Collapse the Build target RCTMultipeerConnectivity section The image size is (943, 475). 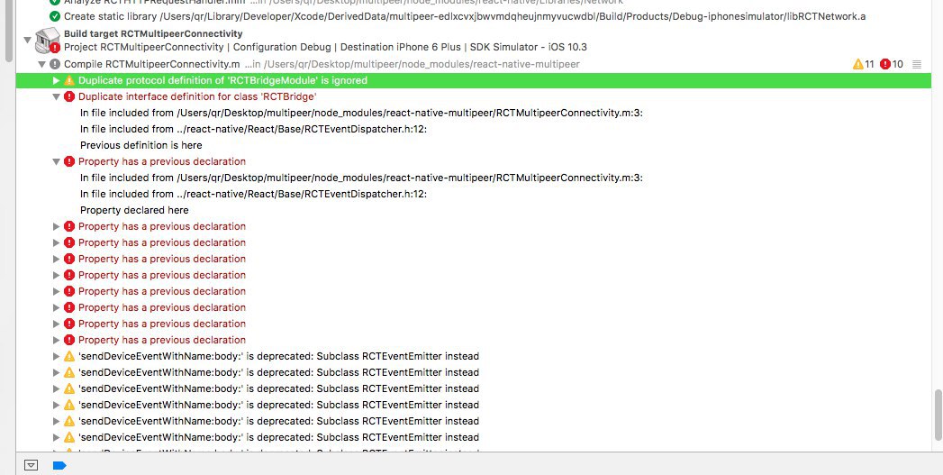pyautogui.click(x=26, y=40)
